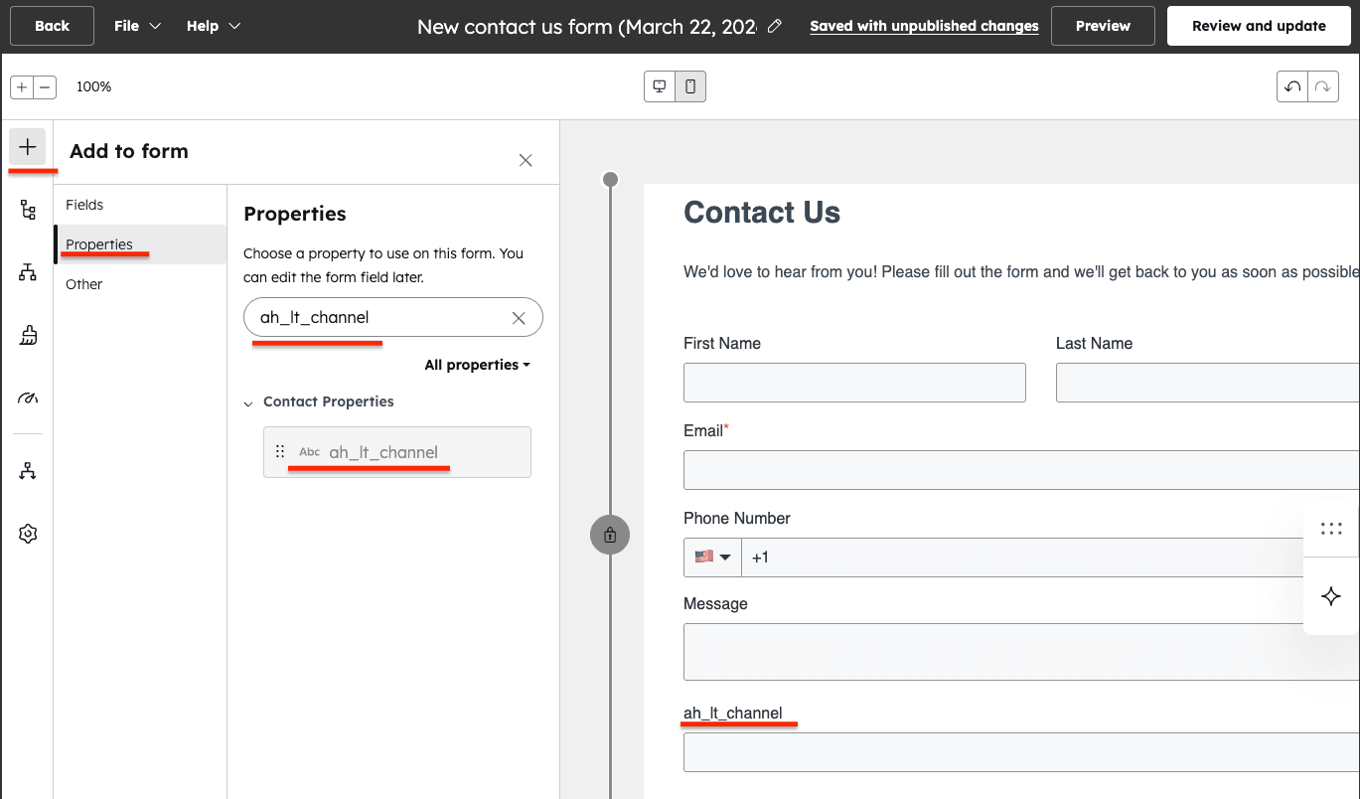Image resolution: width=1360 pixels, height=799 pixels.
Task: Undo the last change
Action: pos(1292,86)
